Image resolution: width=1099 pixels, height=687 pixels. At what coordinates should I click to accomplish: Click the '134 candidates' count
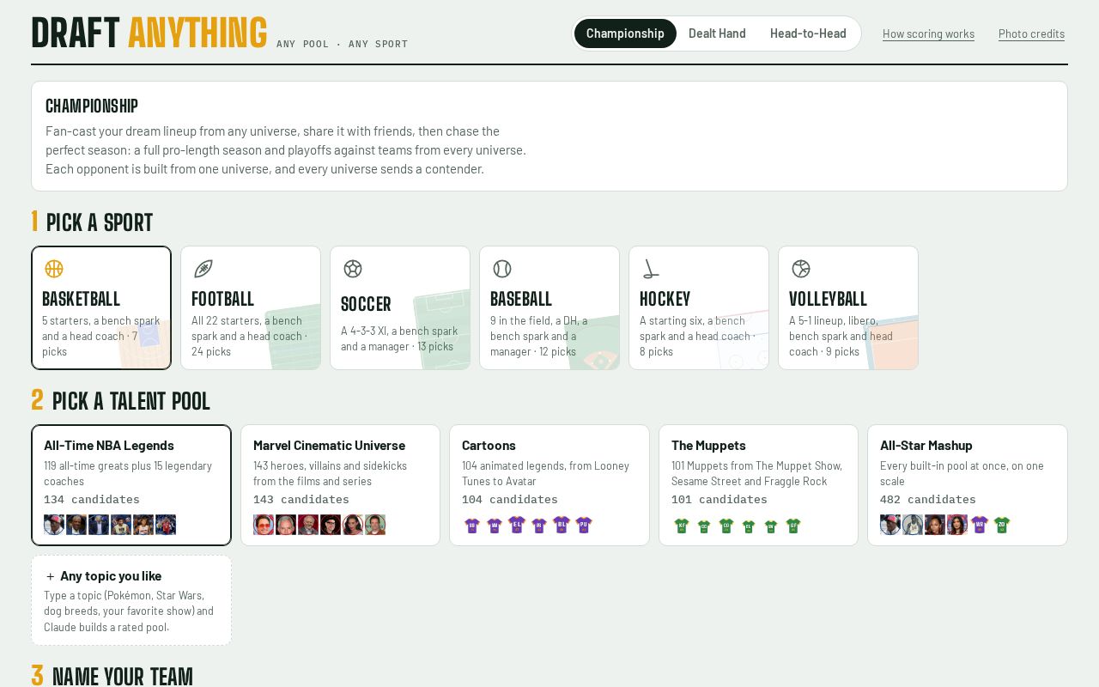(92, 500)
